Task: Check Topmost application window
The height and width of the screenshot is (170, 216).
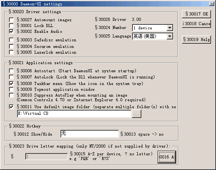Action: [x=11, y=89]
